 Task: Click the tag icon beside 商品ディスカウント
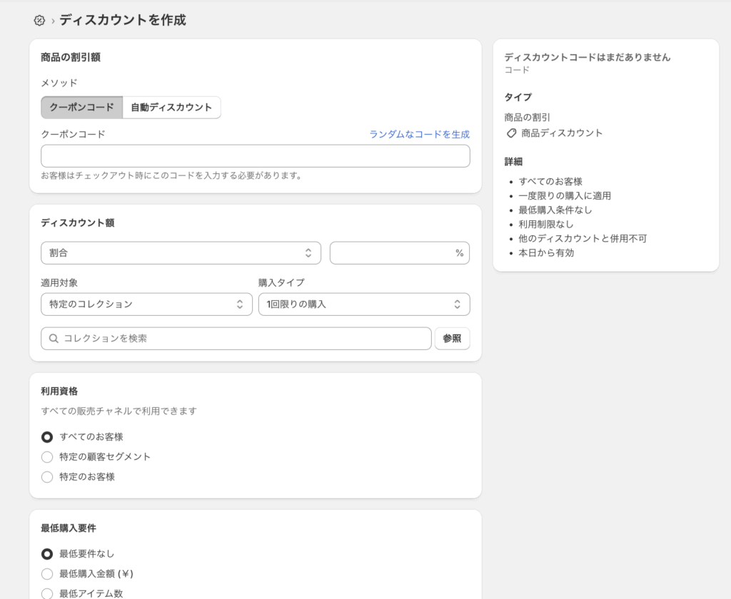[511, 133]
